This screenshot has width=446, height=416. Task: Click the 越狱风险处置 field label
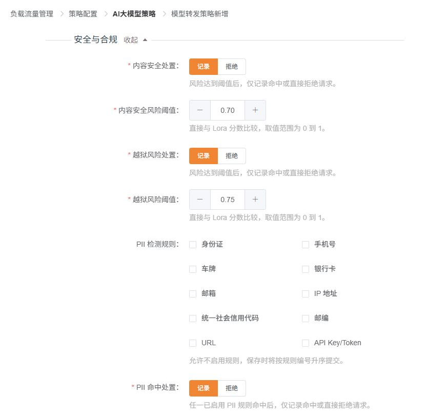point(156,155)
